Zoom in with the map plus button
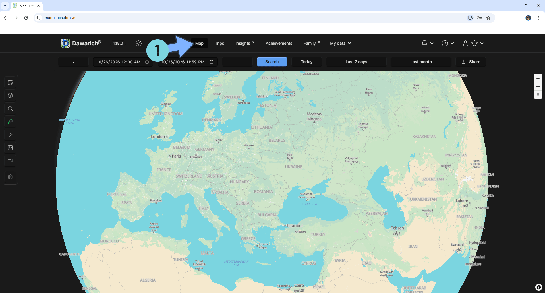Image resolution: width=545 pixels, height=293 pixels. (x=538, y=78)
